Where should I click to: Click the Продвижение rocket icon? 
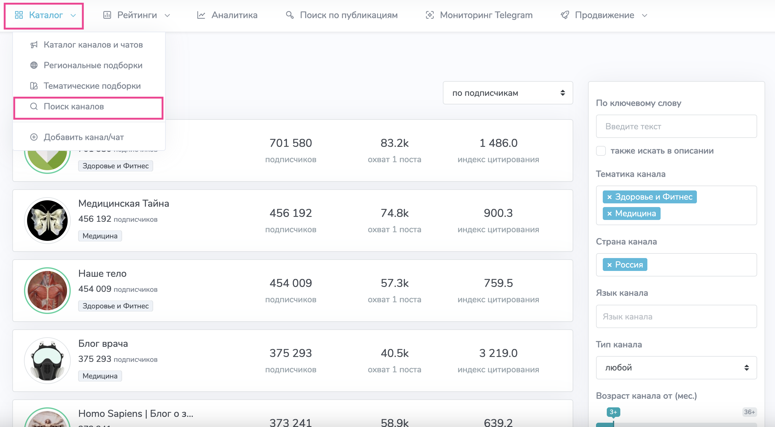pyautogui.click(x=565, y=15)
